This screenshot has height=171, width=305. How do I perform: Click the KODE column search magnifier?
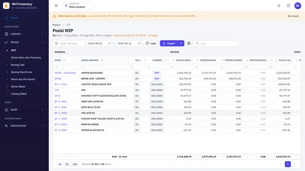[x=56, y=67]
